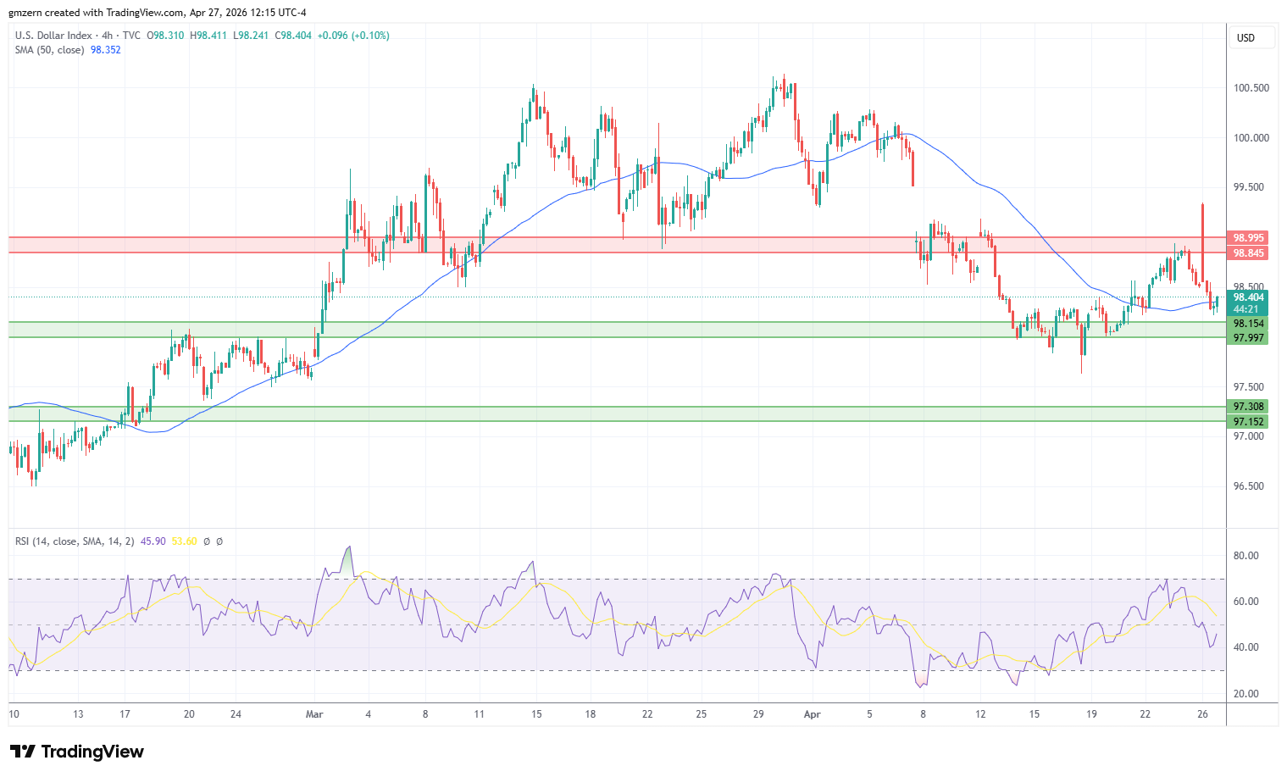Select the red resistance label 98.845
Screen dimensions: 1287x777
(x=1248, y=253)
